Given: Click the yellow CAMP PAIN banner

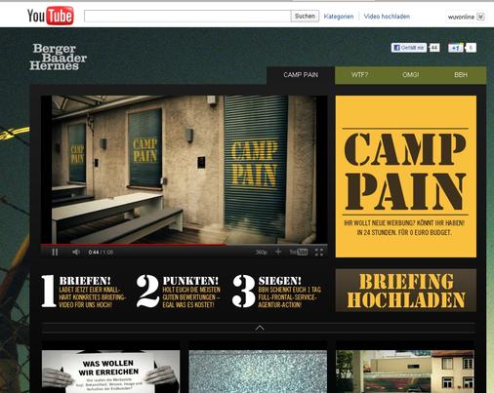Looking at the screenshot, I should point(406,177).
